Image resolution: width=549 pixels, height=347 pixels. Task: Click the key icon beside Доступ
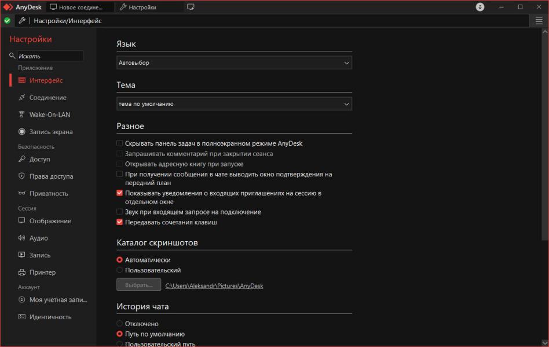(22, 159)
